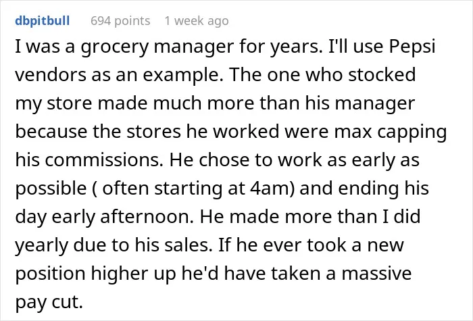The height and width of the screenshot is (321, 473).
Task: Click the word Pepsi in the comment
Action: pyautogui.click(x=412, y=47)
